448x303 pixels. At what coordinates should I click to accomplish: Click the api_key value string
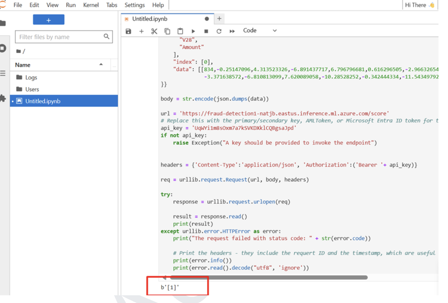coord(244,128)
